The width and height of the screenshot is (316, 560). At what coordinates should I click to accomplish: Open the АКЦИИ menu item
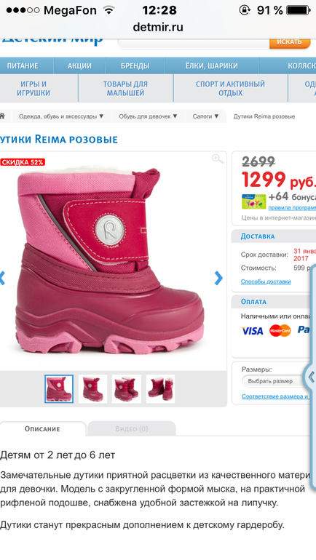79,66
